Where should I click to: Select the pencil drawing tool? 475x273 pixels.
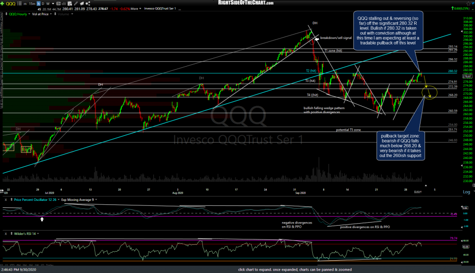(76, 3)
